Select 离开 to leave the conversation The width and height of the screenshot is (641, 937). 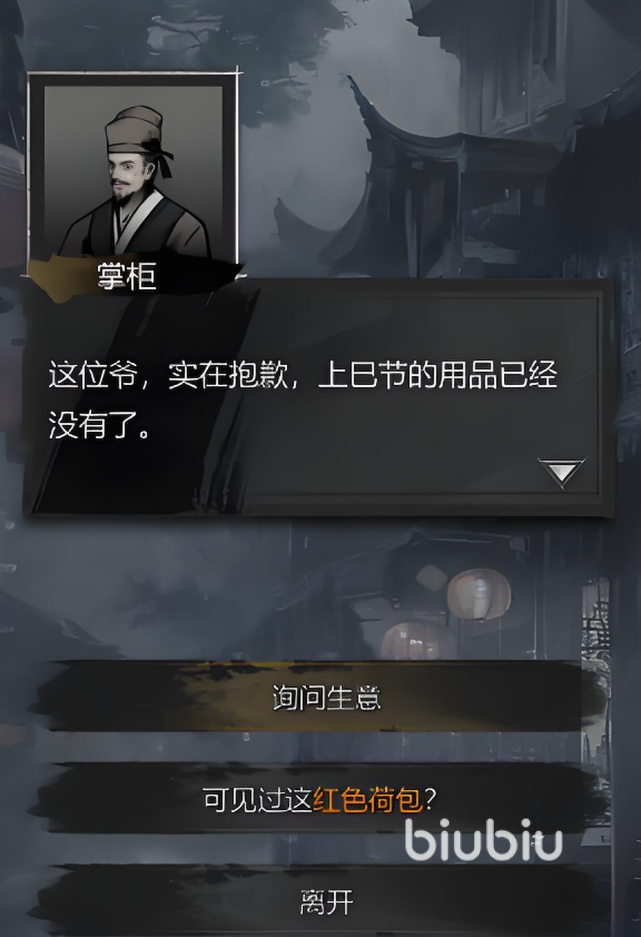326,902
